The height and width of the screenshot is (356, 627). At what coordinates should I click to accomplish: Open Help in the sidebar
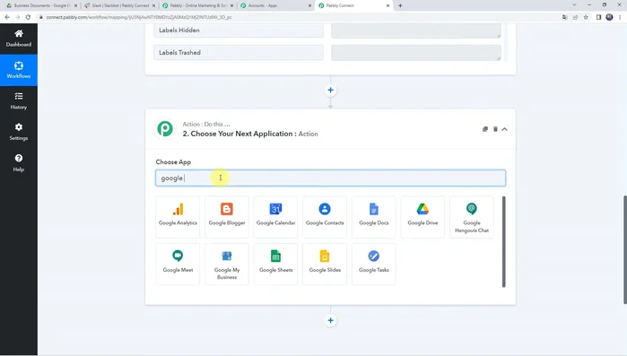(19, 163)
